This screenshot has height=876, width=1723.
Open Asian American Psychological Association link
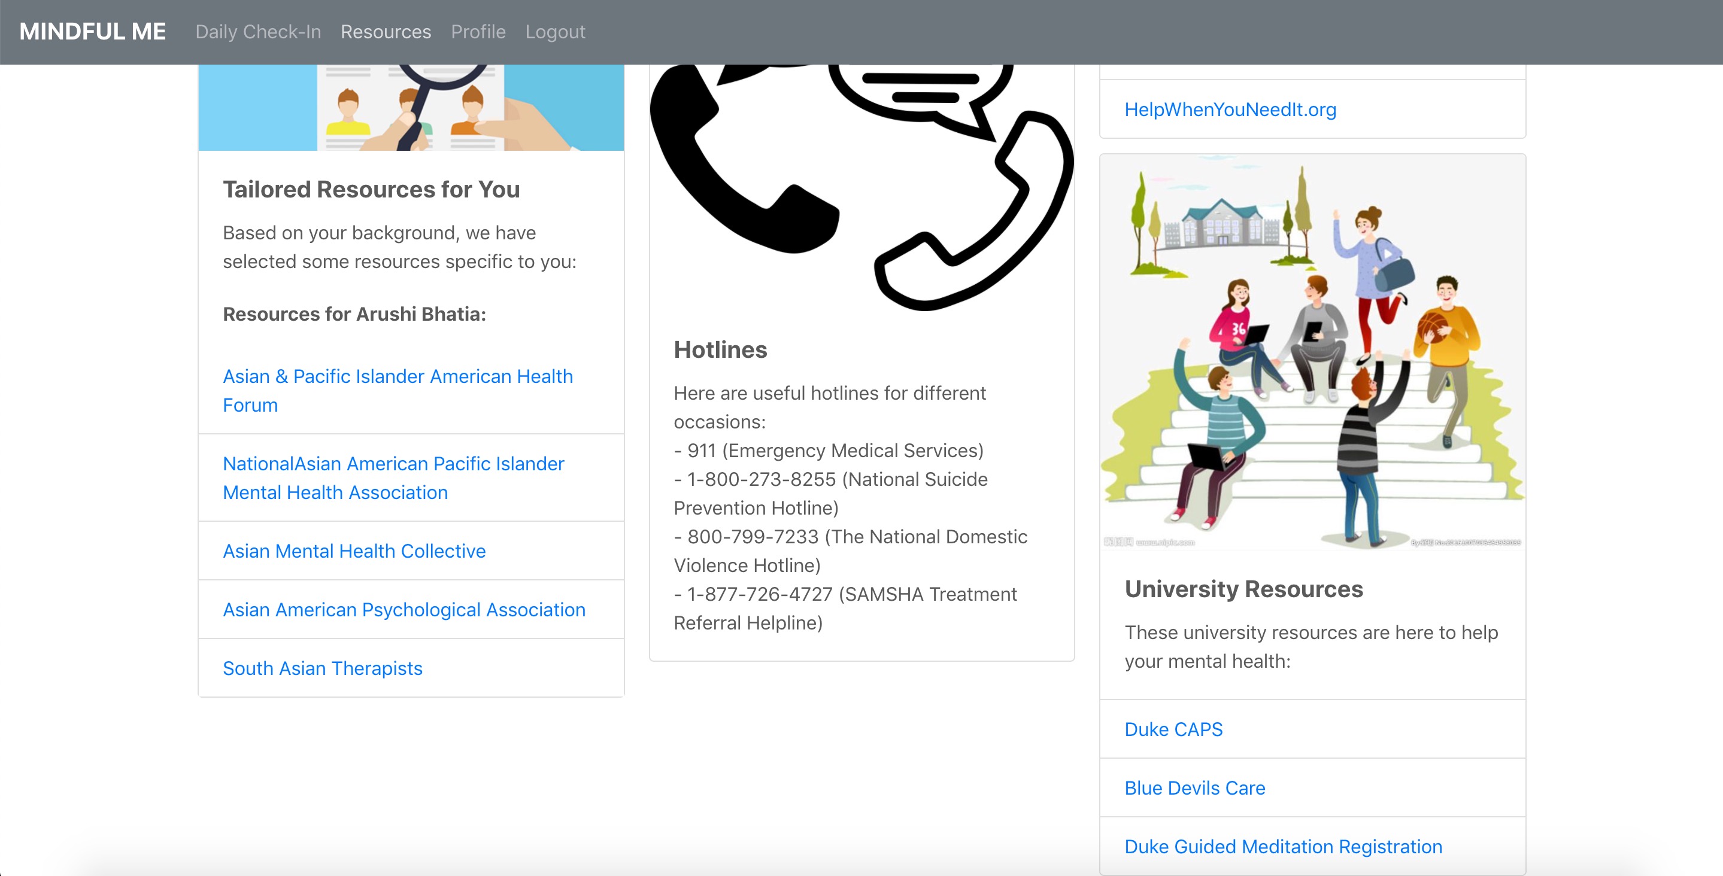tap(404, 609)
